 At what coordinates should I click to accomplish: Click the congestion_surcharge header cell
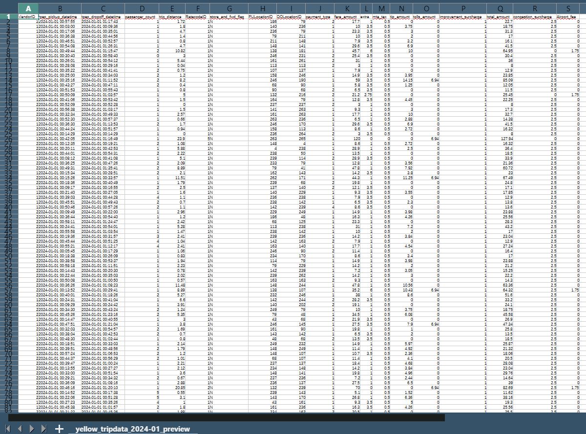pyautogui.click(x=535, y=17)
